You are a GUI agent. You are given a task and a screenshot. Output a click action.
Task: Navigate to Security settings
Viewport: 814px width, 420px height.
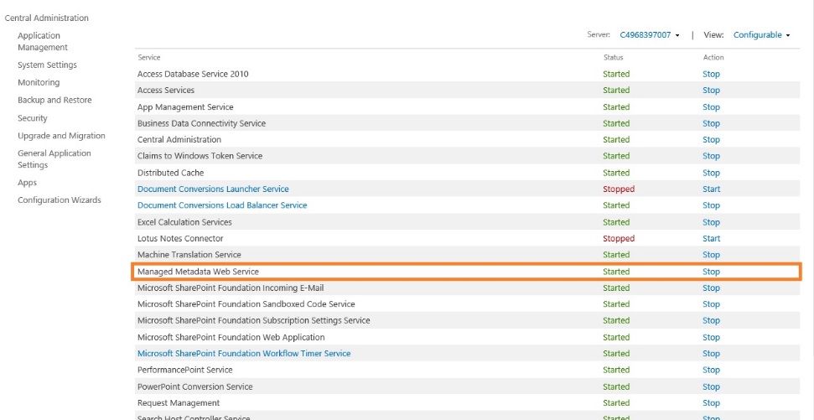coord(33,118)
